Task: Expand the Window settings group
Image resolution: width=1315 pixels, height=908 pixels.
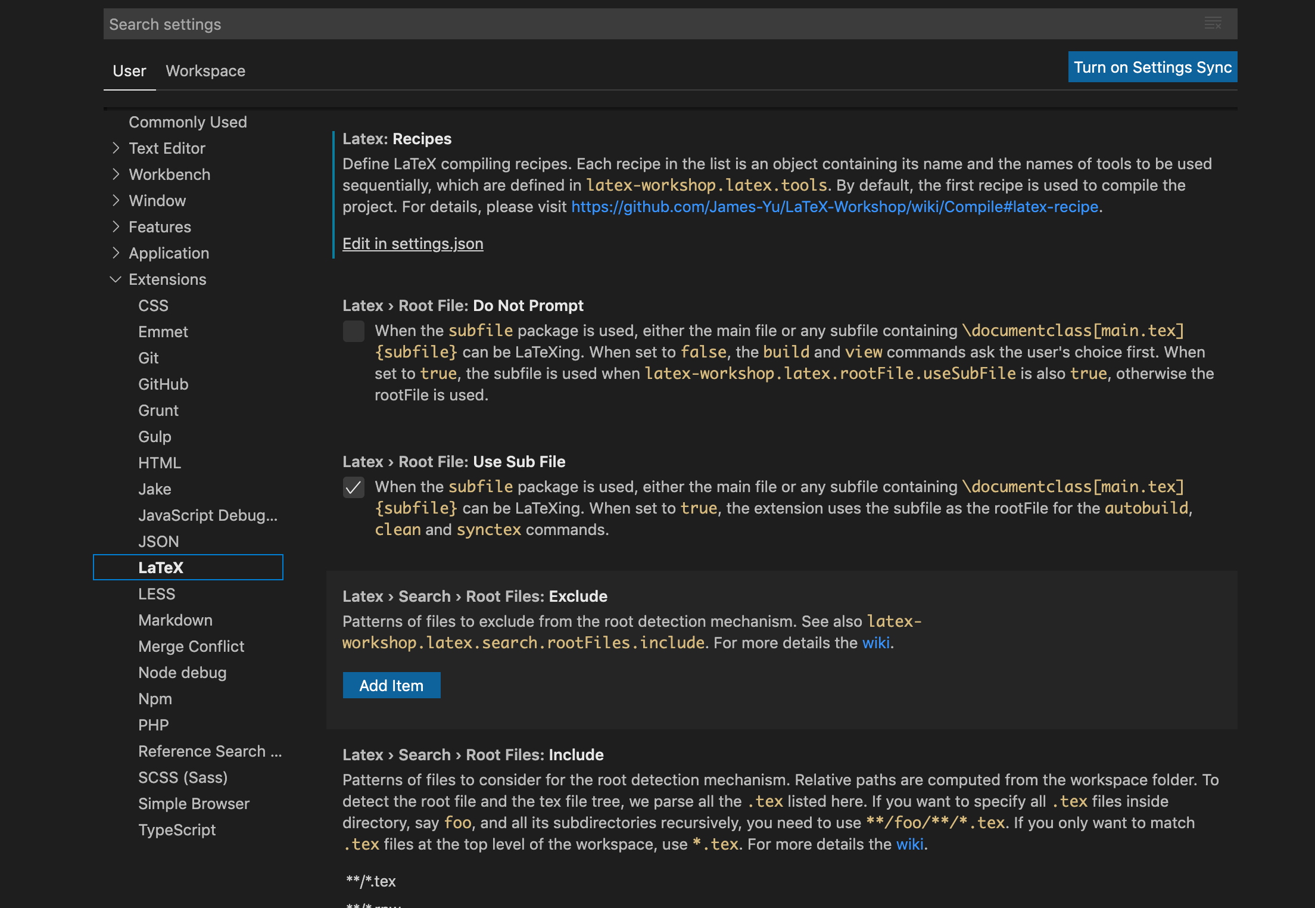Action: (116, 201)
